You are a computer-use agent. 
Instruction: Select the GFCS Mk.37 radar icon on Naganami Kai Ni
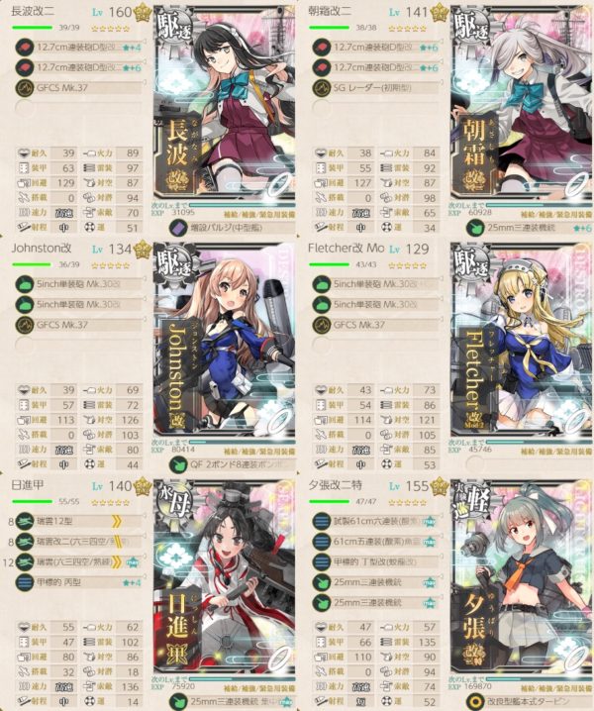(25, 87)
